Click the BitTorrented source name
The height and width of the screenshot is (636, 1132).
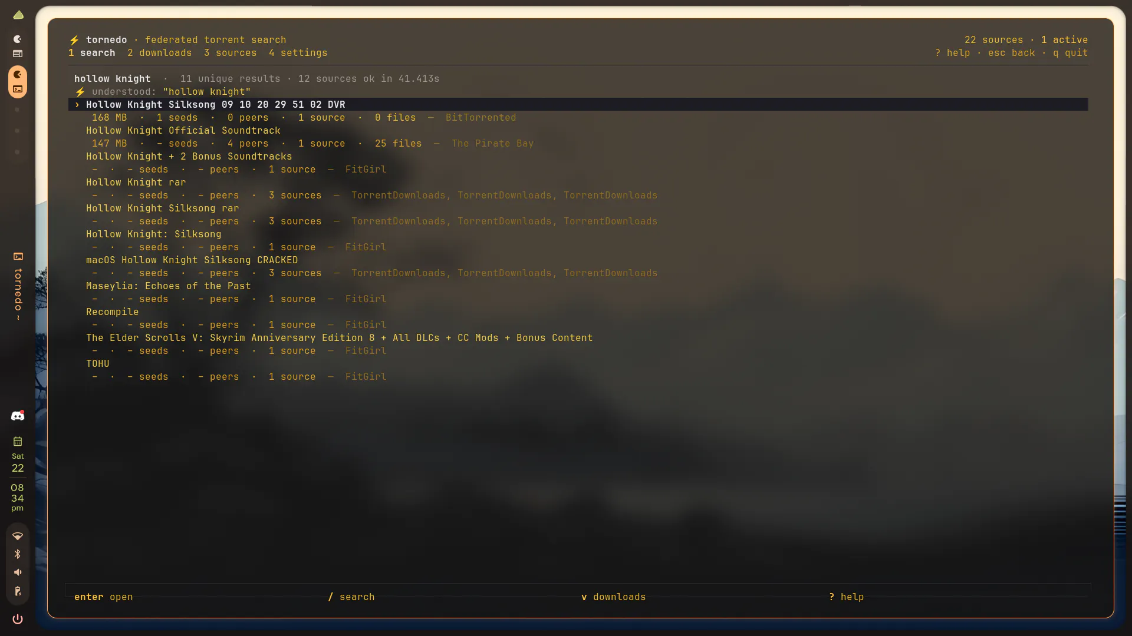[x=481, y=118]
